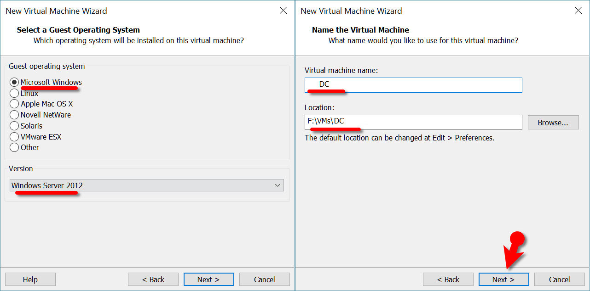Viewport: 590px width, 291px height.
Task: Click the default location Edit > Preferences note
Action: tap(399, 138)
